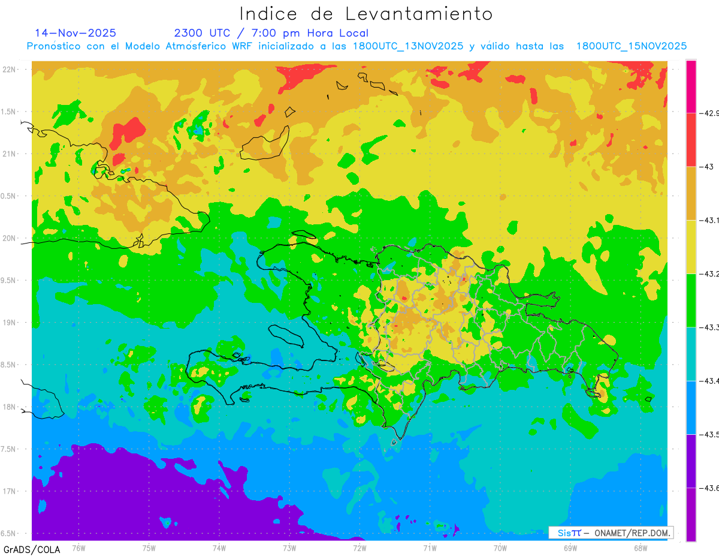719x556 pixels.
Task: Click the "72W" longitude label
Action: coord(359,548)
